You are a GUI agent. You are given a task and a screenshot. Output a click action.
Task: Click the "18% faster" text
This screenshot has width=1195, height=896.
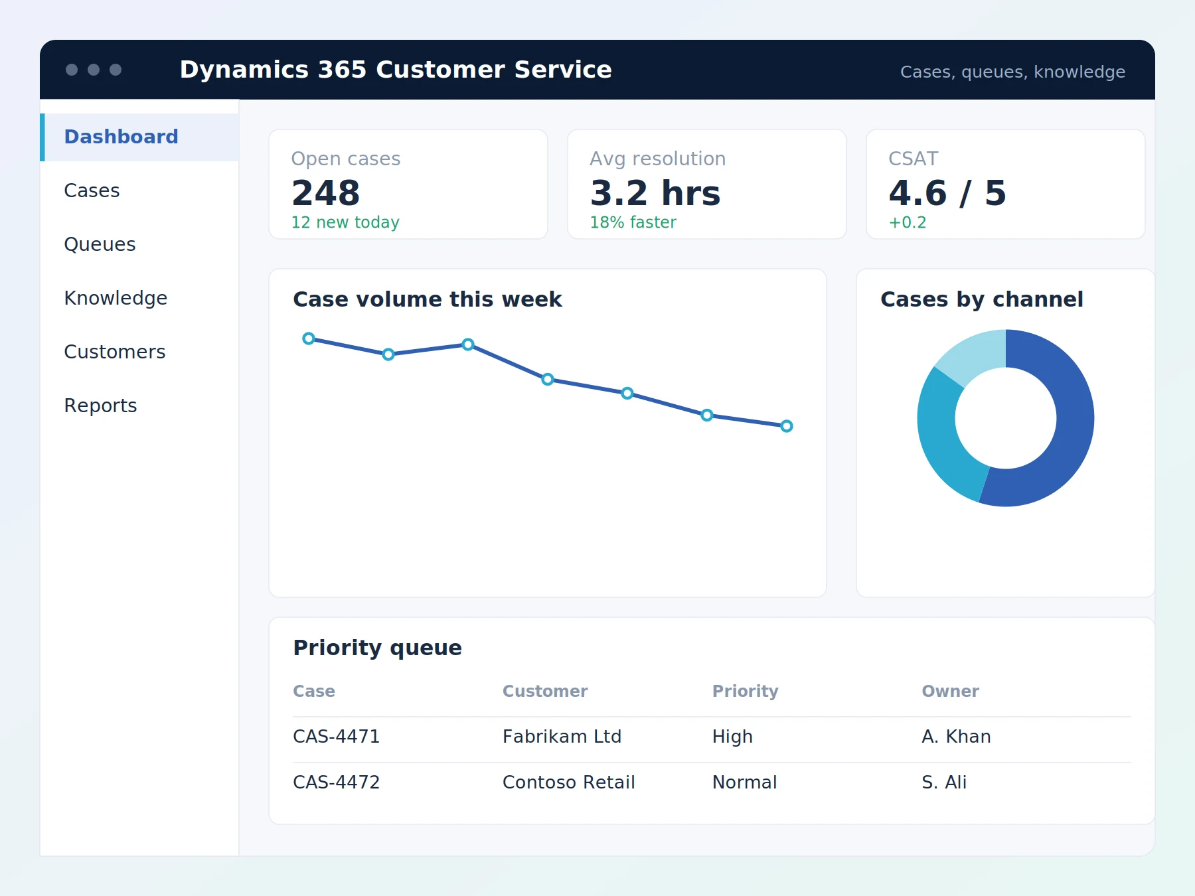tap(633, 222)
